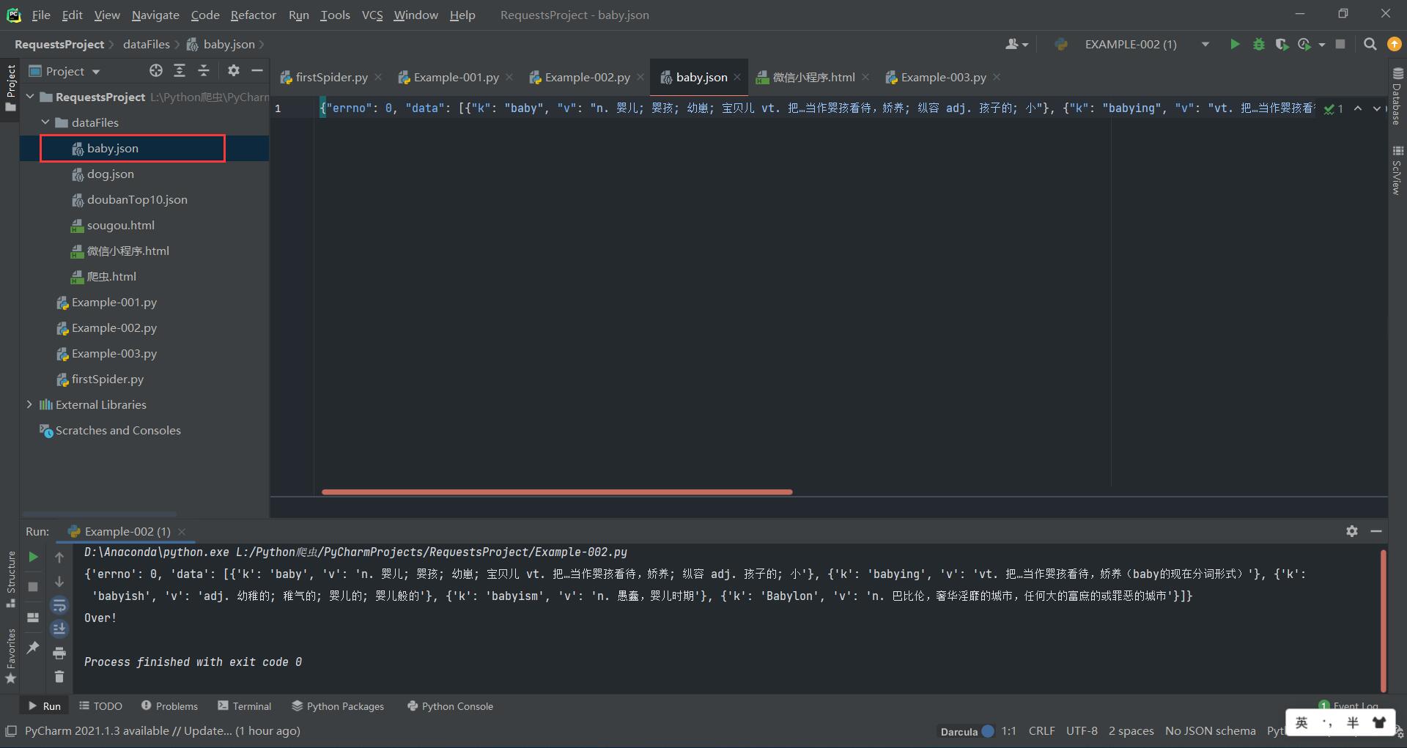Open the 2 spaces indent selector
This screenshot has height=748, width=1407.
click(x=1131, y=731)
